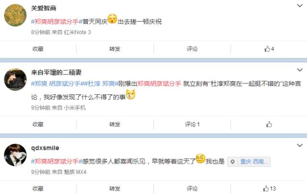The height and width of the screenshot is (195, 307).
Task: Repost (转发) the first post
Action: pyautogui.click(x=115, y=49)
